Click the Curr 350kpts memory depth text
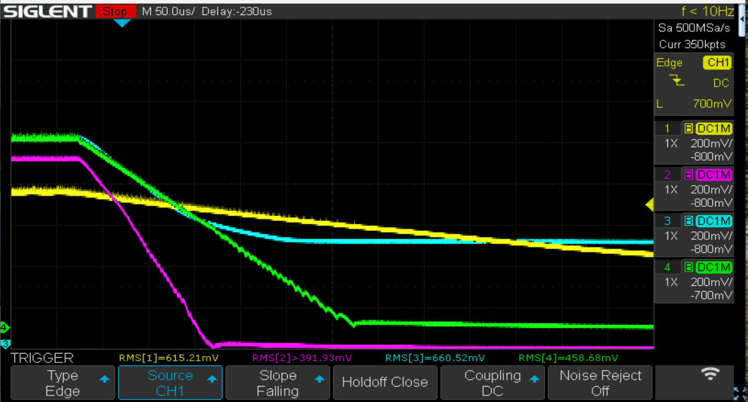748x402 pixels. coord(692,44)
